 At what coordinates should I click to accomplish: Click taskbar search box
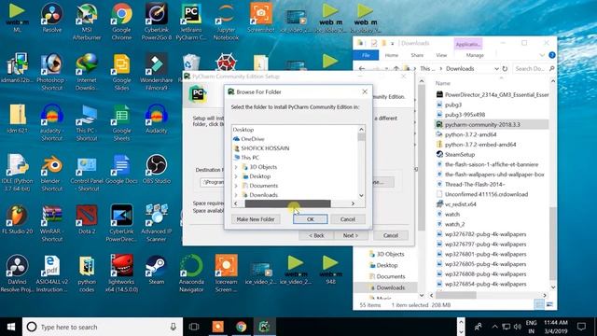[103, 327]
